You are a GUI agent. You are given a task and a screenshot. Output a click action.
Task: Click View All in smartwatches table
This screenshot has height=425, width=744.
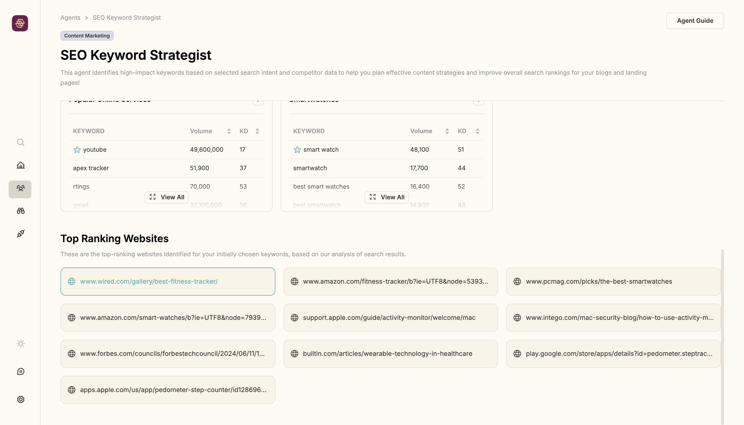point(386,197)
